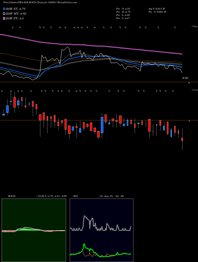Click the tall blue candlestick mid-chart
198x262 pixels.
click(x=102, y=125)
